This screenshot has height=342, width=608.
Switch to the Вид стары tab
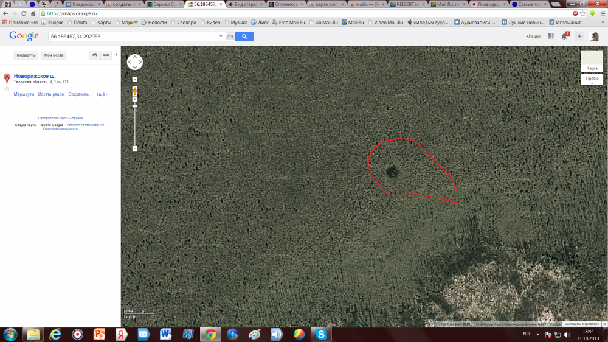pyautogui.click(x=246, y=4)
